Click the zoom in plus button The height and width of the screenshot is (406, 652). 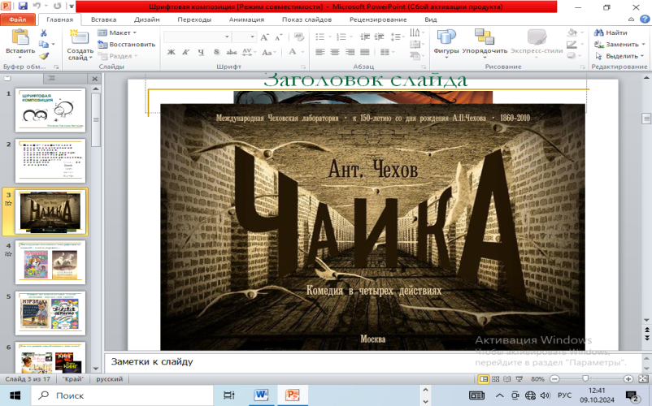[628, 379]
